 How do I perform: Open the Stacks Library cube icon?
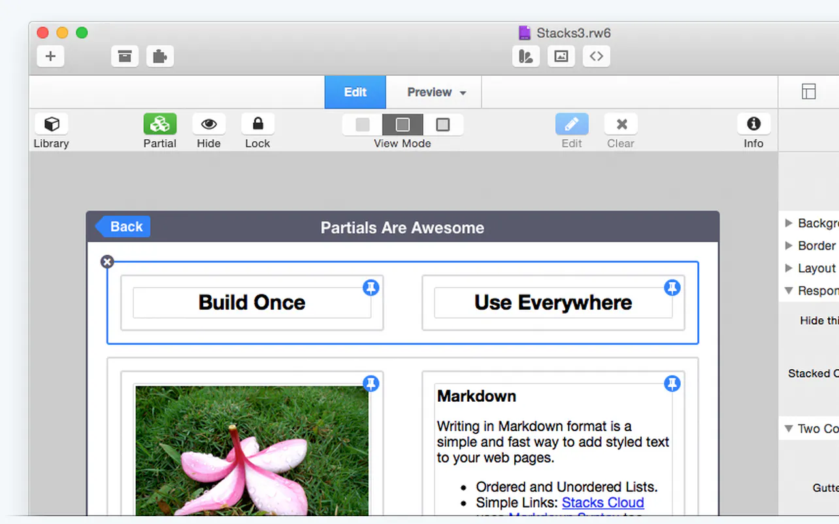[x=51, y=123]
